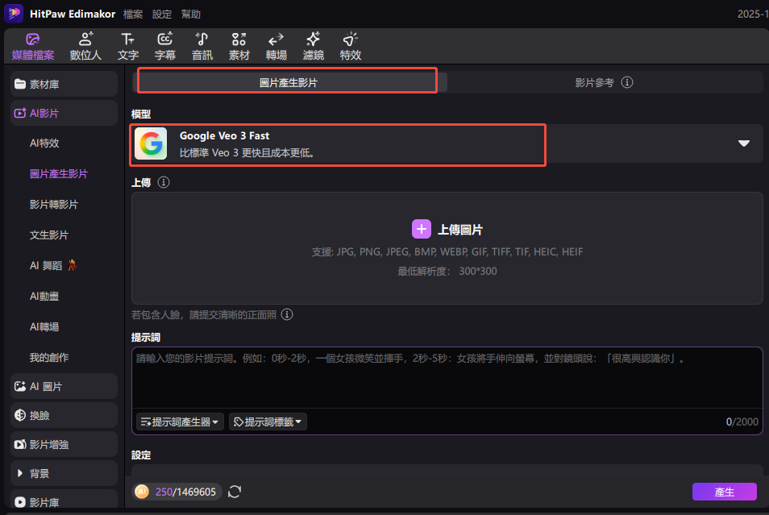Select the 文字 text tool

click(x=128, y=46)
